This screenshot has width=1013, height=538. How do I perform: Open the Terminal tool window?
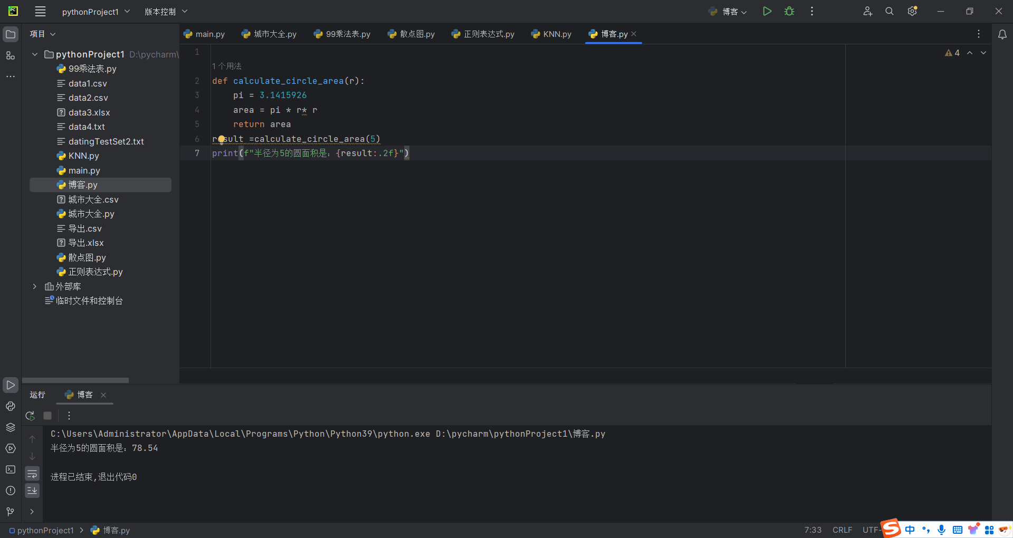tap(11, 469)
